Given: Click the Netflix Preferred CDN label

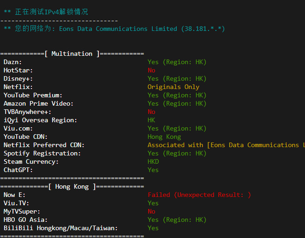Looking at the screenshot, I should point(44,145).
